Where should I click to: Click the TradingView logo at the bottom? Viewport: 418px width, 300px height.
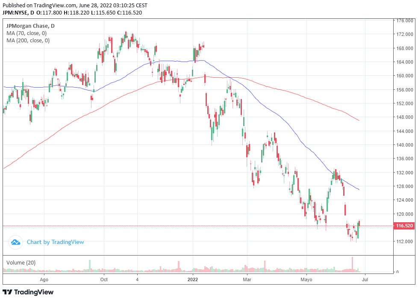pyautogui.click(x=28, y=292)
